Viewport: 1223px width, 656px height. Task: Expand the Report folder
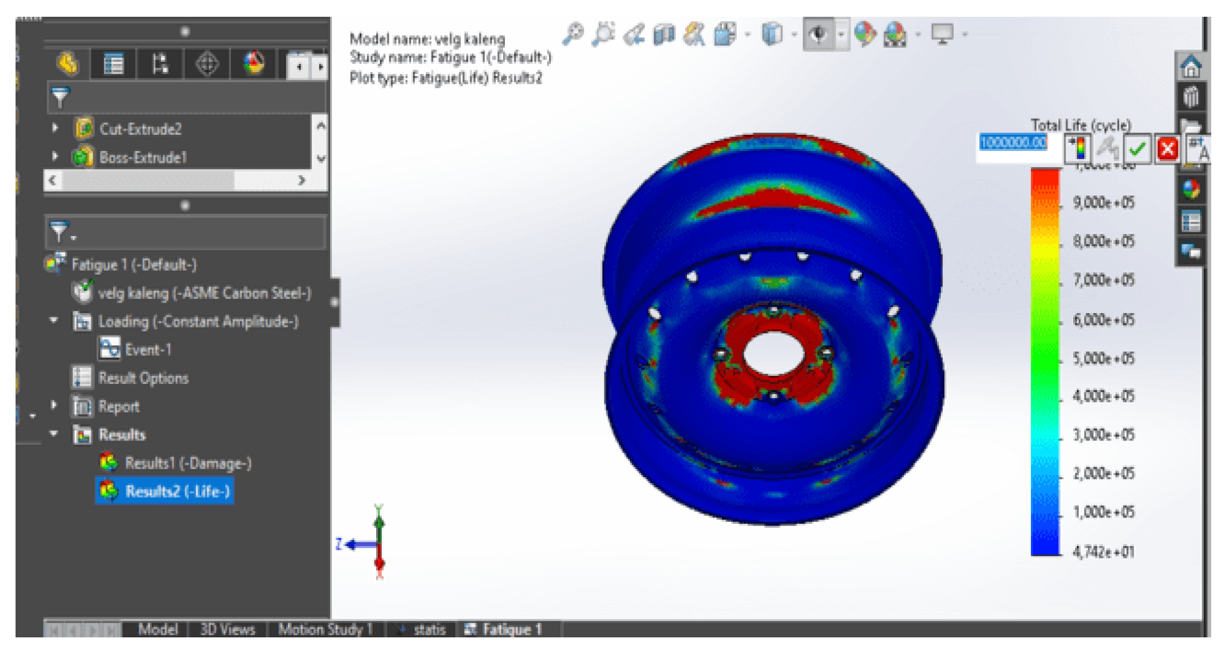pyautogui.click(x=54, y=406)
